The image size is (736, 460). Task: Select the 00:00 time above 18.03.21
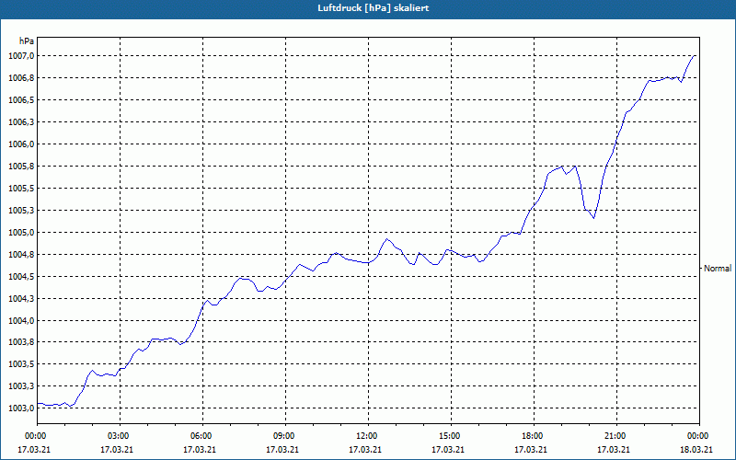pos(697,436)
